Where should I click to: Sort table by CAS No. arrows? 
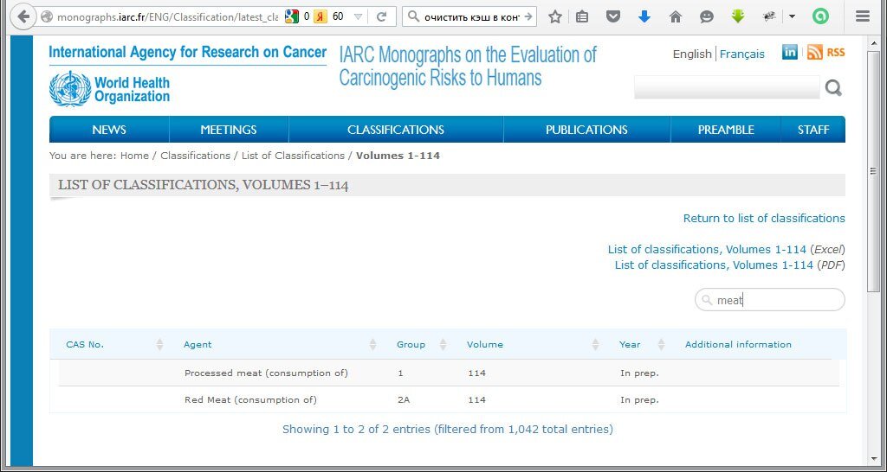coord(159,344)
